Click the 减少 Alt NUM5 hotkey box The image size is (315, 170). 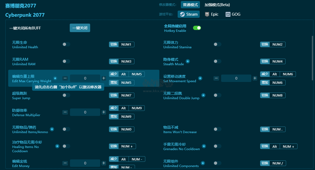pos(127,74)
